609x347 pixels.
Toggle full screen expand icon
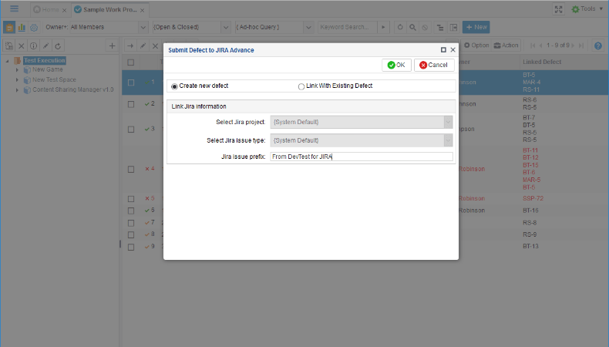click(x=559, y=9)
